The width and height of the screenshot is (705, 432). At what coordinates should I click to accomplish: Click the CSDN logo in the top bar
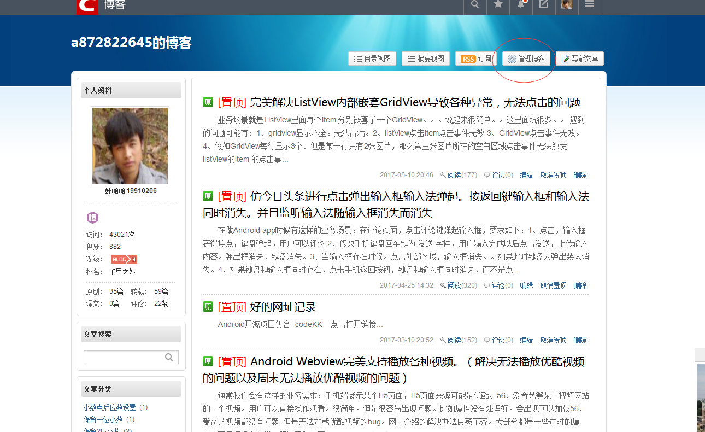[87, 5]
